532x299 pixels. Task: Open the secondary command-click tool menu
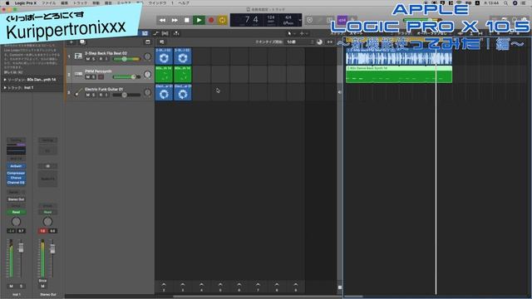(x=303, y=33)
